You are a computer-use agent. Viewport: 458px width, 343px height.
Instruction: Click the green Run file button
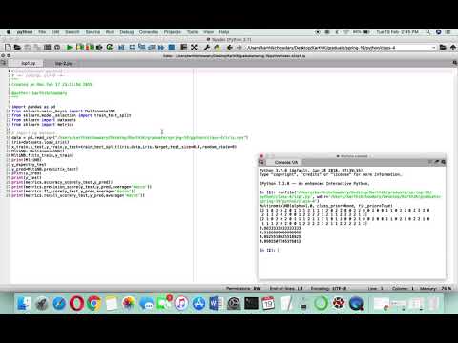(x=69, y=48)
